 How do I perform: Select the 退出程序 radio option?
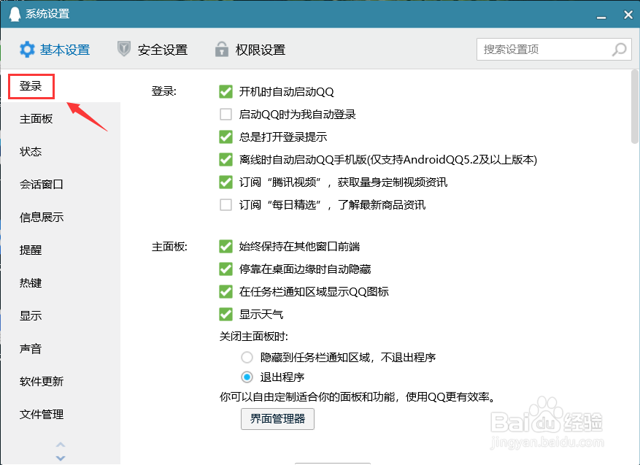point(247,377)
